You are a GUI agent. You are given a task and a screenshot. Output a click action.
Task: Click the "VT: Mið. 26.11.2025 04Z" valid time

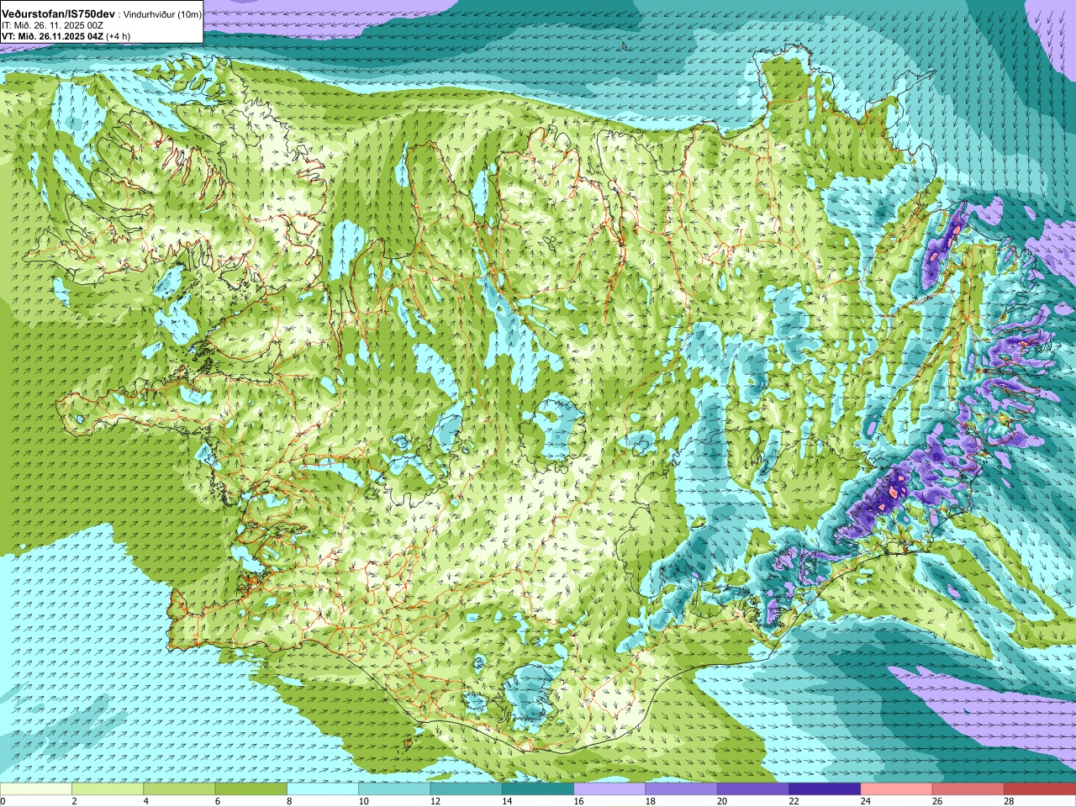[x=52, y=36]
